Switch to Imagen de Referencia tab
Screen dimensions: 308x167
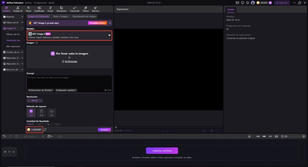coord(38,17)
